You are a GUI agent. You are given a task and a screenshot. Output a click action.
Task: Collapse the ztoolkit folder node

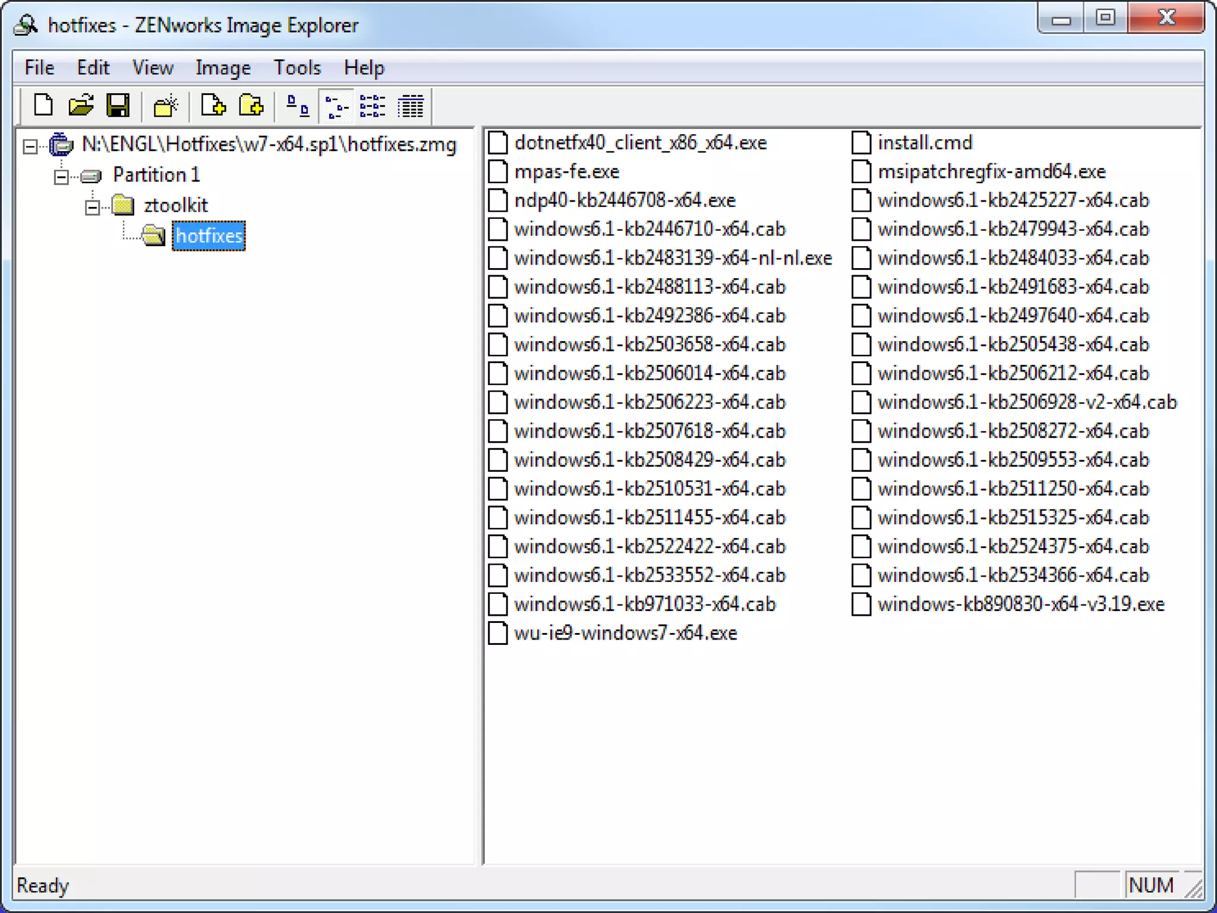click(x=92, y=207)
